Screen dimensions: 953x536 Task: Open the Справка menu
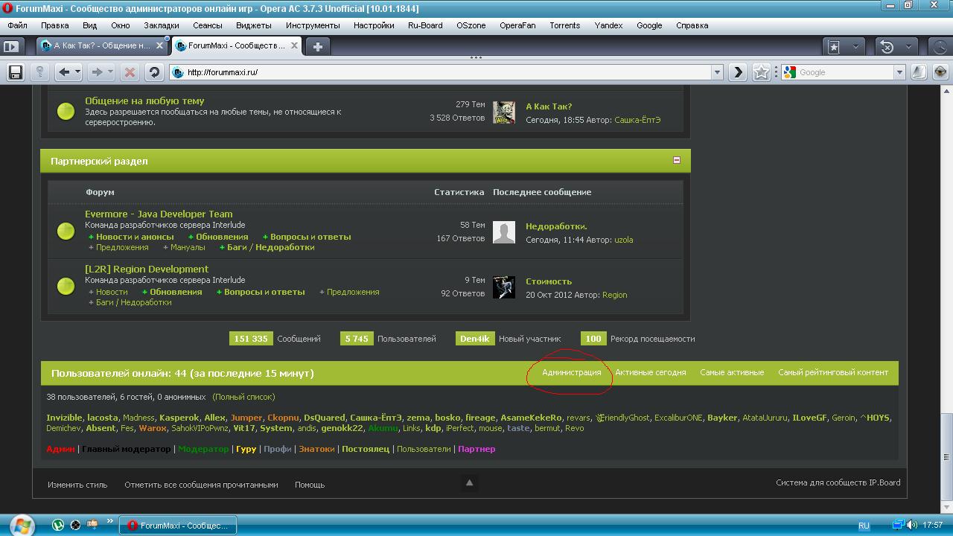pos(692,25)
